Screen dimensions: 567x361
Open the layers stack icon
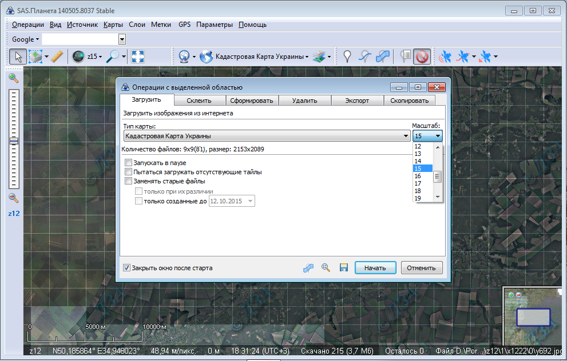point(319,57)
